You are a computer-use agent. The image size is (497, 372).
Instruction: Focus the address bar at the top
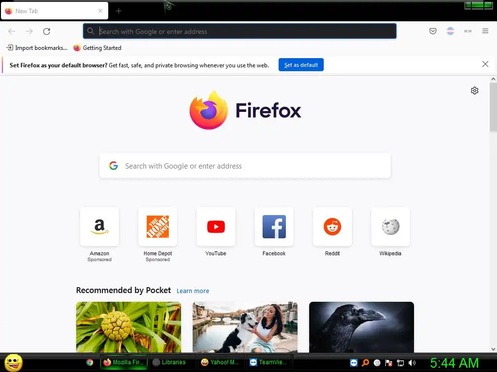240,31
